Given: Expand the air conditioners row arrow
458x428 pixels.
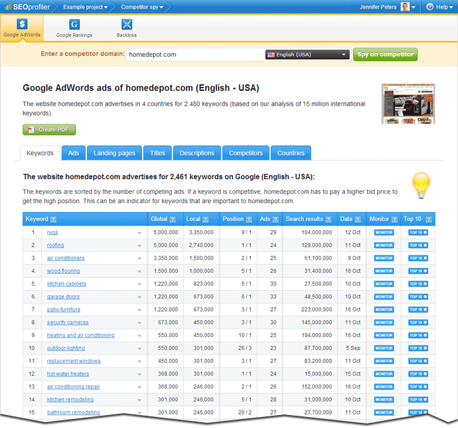Looking at the screenshot, I should (x=139, y=258).
